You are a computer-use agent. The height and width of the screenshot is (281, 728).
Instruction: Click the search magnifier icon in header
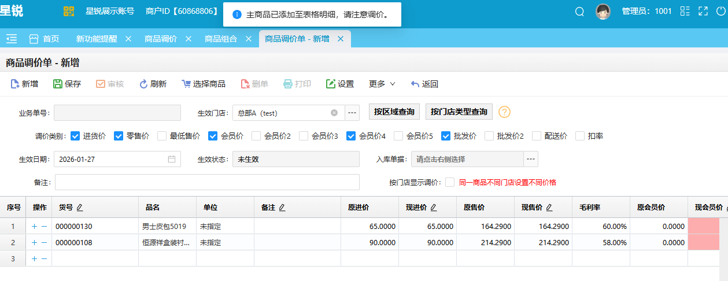tap(579, 11)
